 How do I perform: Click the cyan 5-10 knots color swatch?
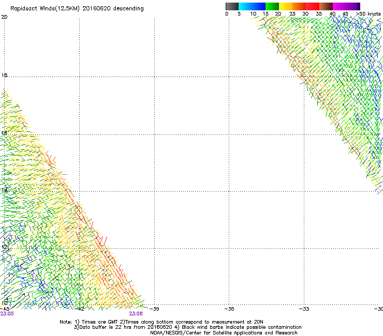245,6
